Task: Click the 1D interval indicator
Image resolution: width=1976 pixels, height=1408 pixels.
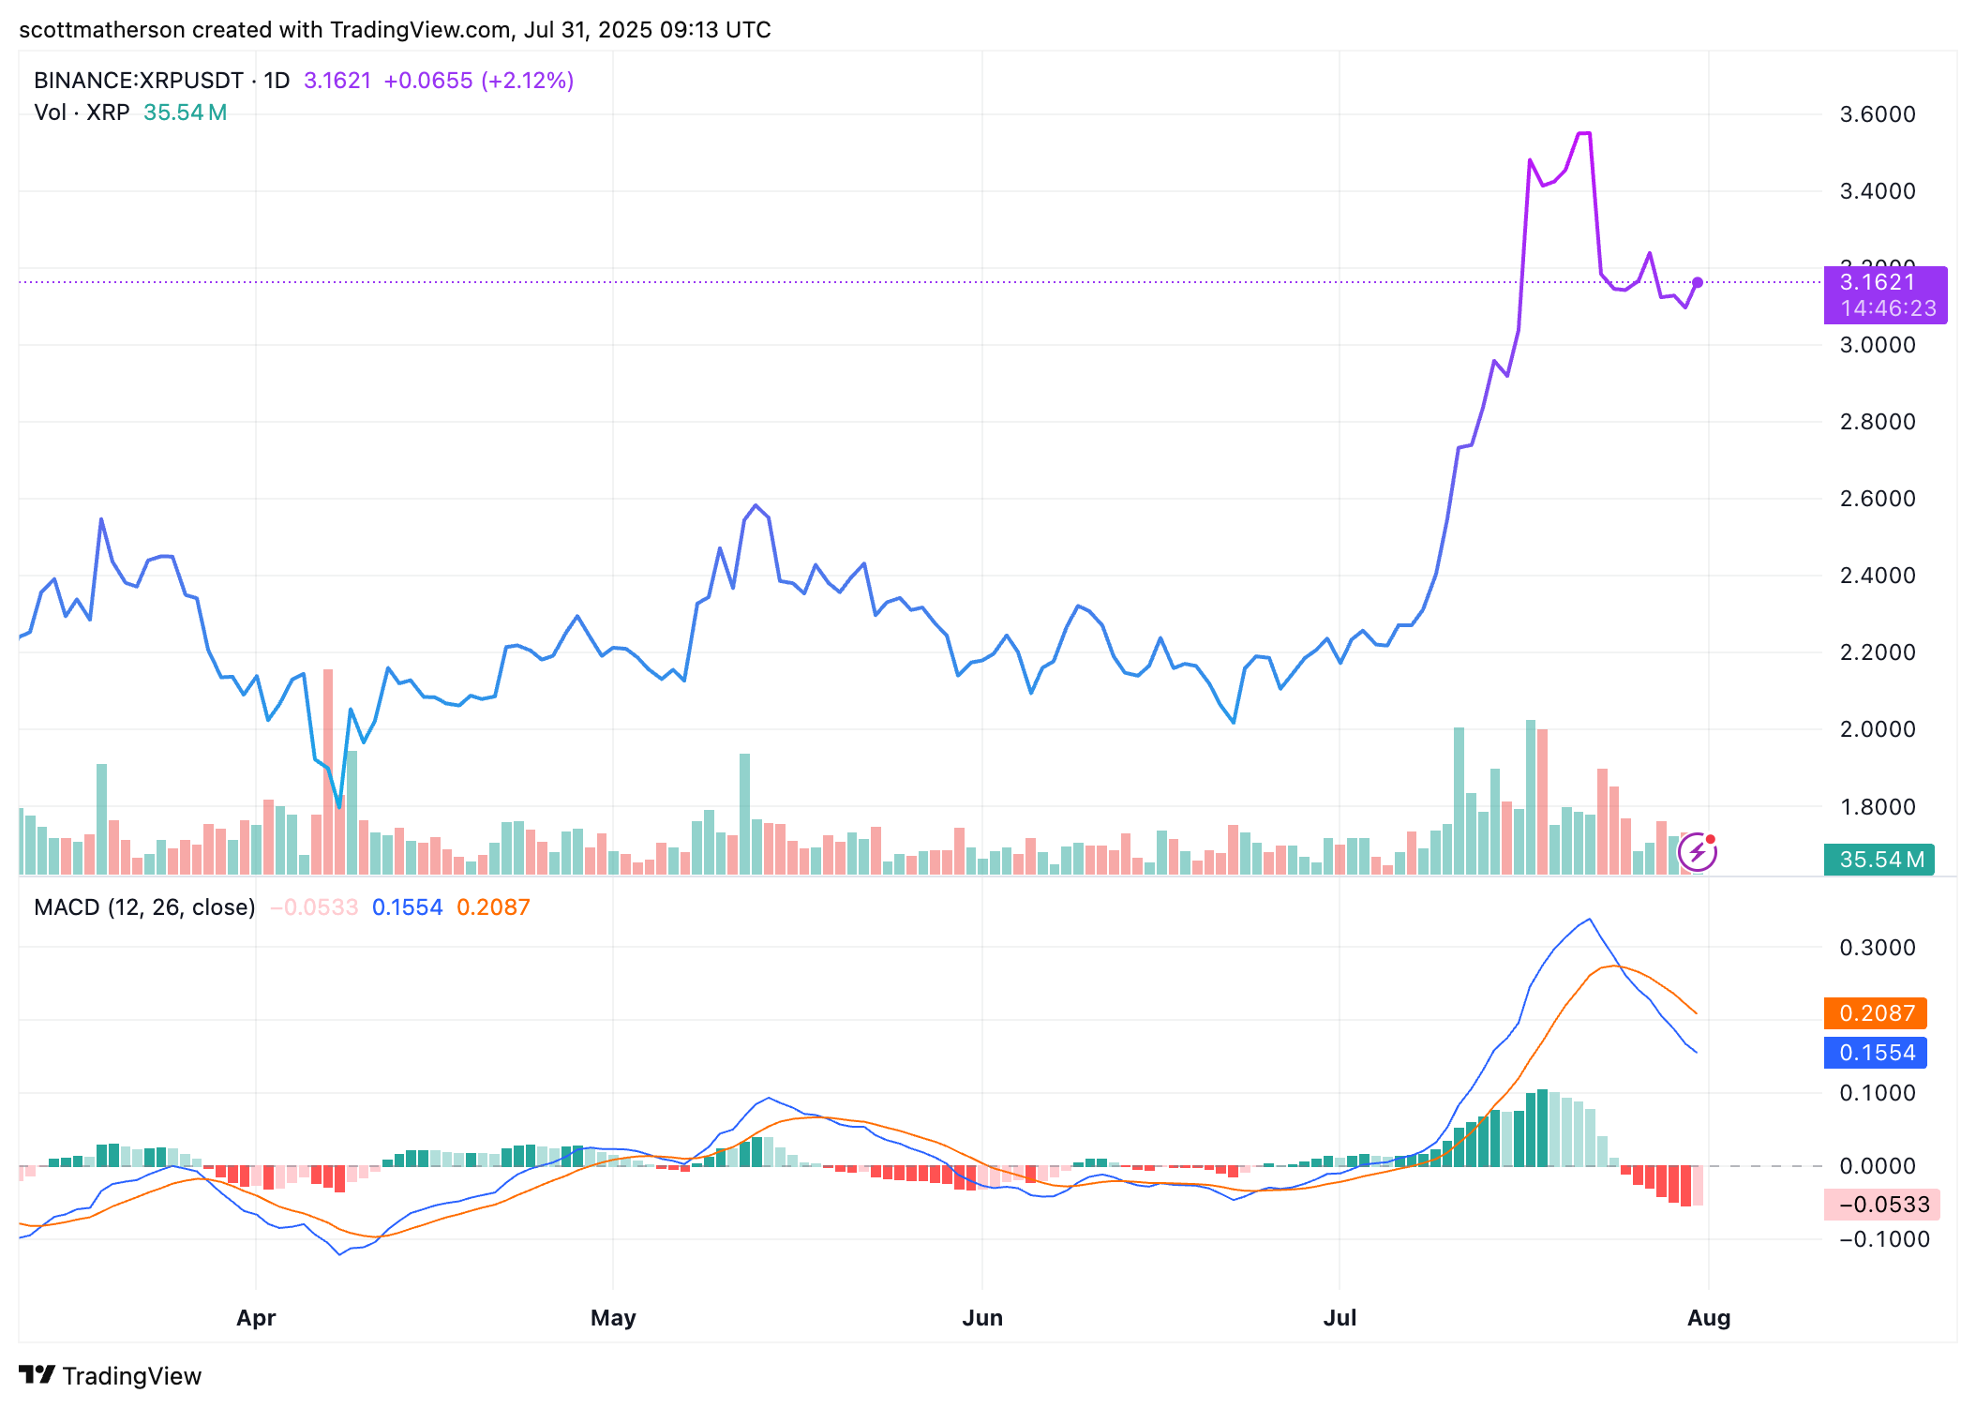Action: tap(277, 81)
